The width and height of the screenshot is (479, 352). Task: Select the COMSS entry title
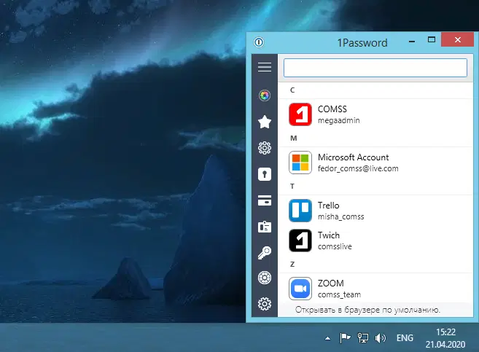[x=332, y=109]
